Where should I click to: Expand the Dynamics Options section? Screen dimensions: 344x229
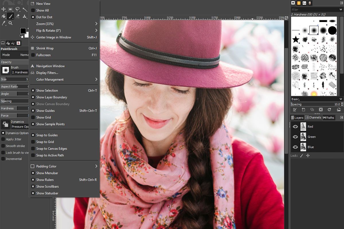pos(3,133)
